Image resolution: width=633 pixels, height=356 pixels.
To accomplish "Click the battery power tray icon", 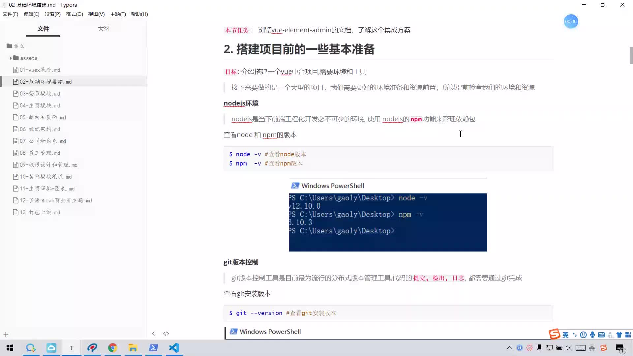I will click(x=559, y=348).
